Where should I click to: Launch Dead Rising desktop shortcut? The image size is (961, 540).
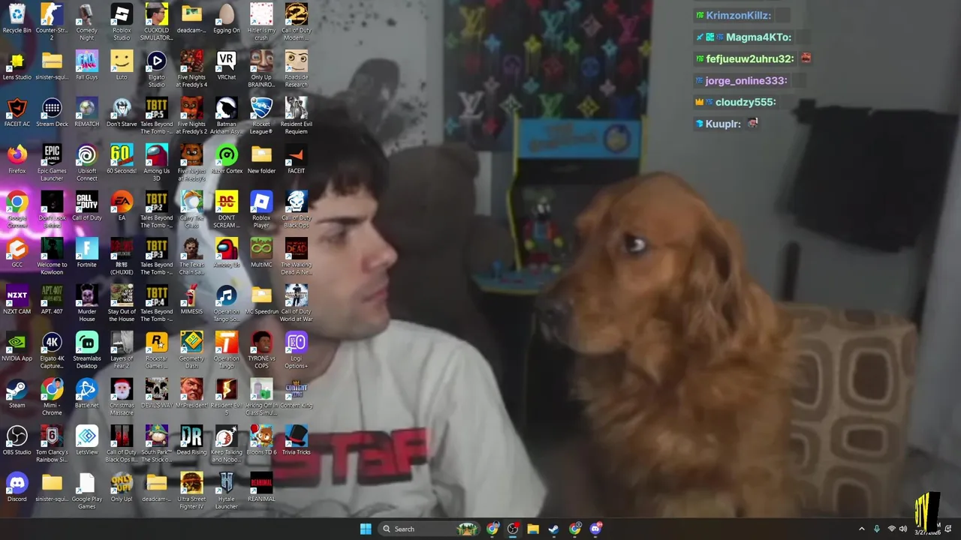point(191,440)
